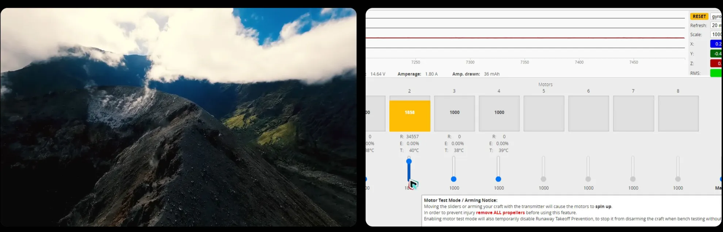This screenshot has width=723, height=232.
Task: Open the gyro sensor dropdown
Action: tap(716, 16)
